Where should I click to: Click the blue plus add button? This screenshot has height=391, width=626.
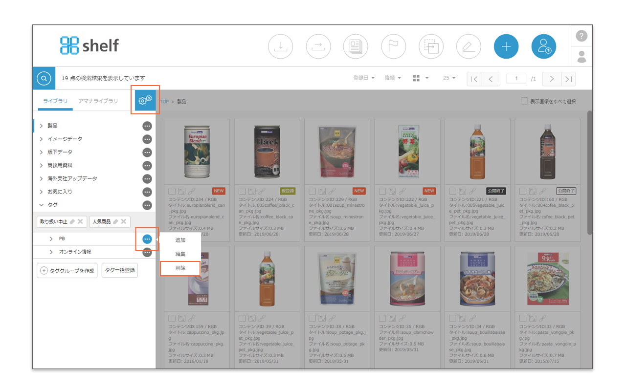[506, 47]
